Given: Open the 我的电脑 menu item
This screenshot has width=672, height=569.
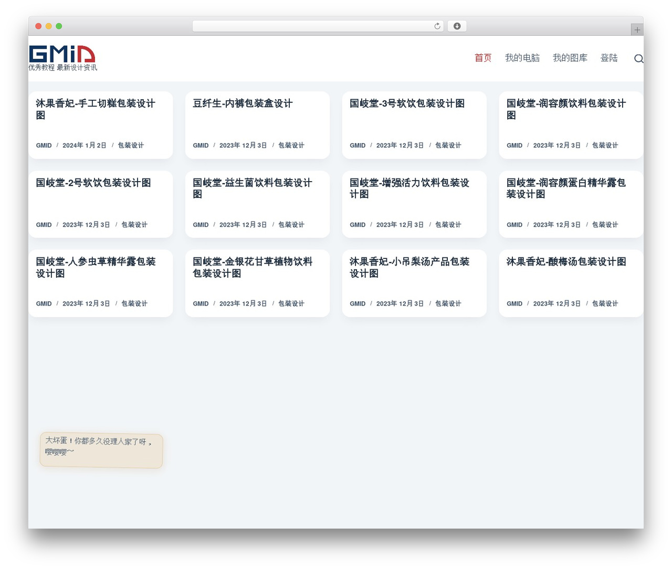Looking at the screenshot, I should pyautogui.click(x=522, y=58).
